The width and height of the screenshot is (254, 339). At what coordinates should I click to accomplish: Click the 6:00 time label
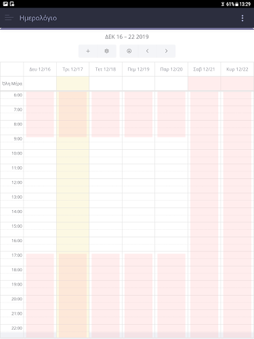coord(18,95)
